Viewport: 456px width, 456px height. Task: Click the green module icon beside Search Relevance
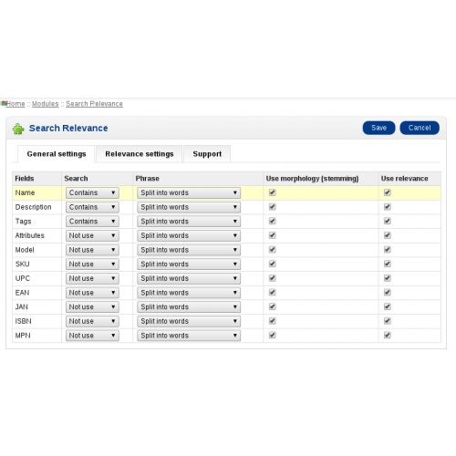click(18, 129)
